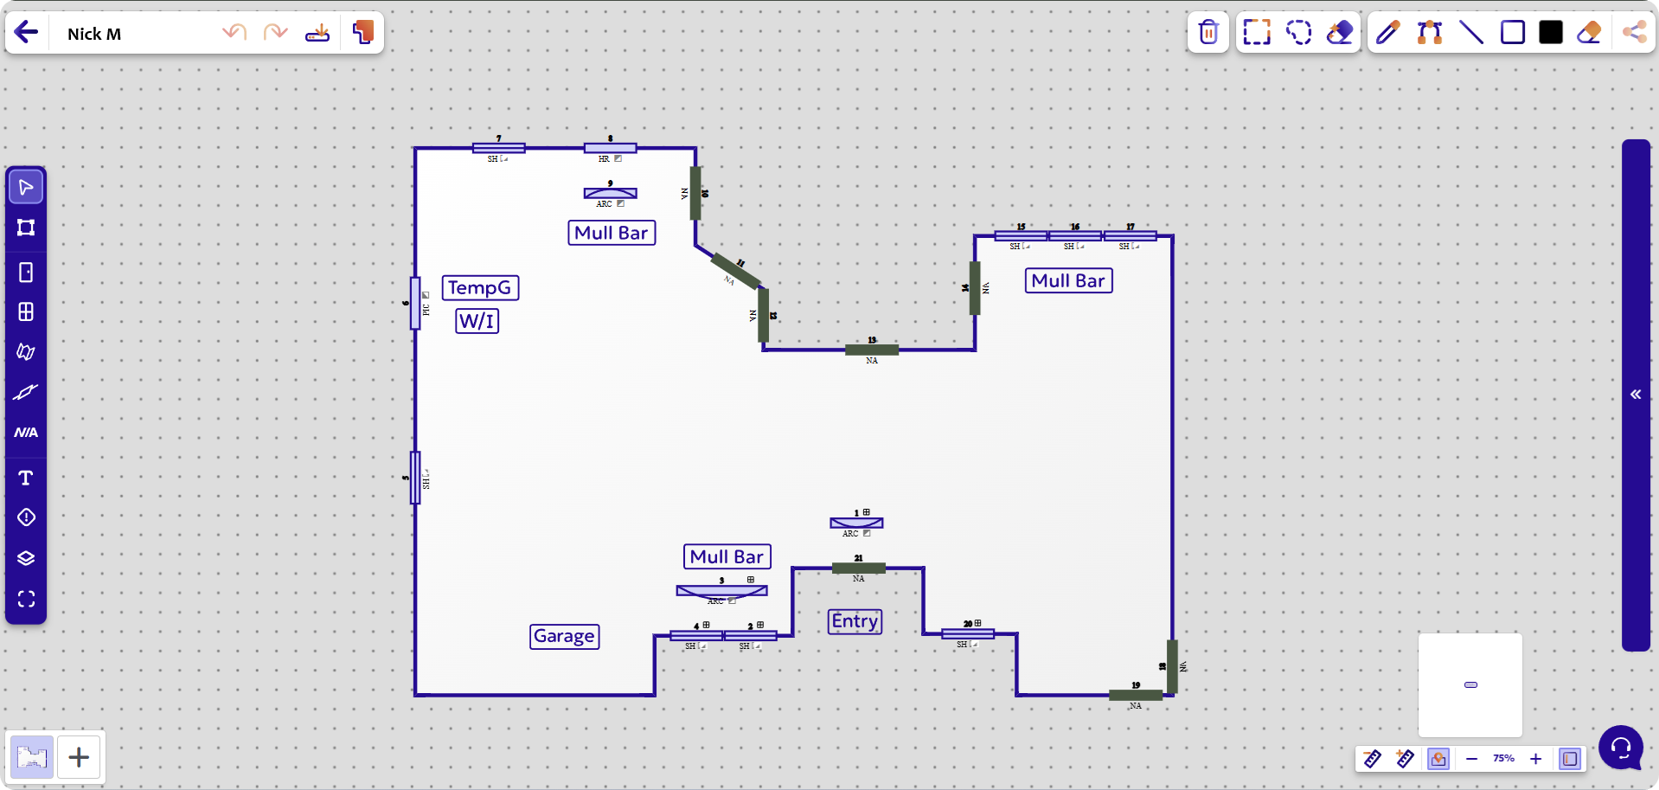Click the ruler with minus icon
The height and width of the screenshot is (790, 1659).
tap(1373, 759)
